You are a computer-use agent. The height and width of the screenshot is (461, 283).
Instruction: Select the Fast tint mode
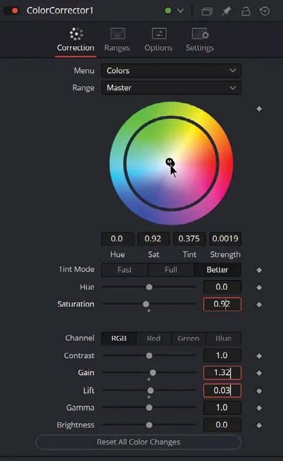click(124, 270)
